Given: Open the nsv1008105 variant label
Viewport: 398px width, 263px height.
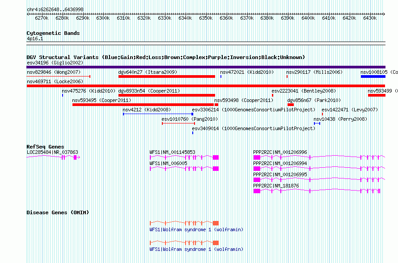Looking at the screenshot, I should (x=379, y=72).
